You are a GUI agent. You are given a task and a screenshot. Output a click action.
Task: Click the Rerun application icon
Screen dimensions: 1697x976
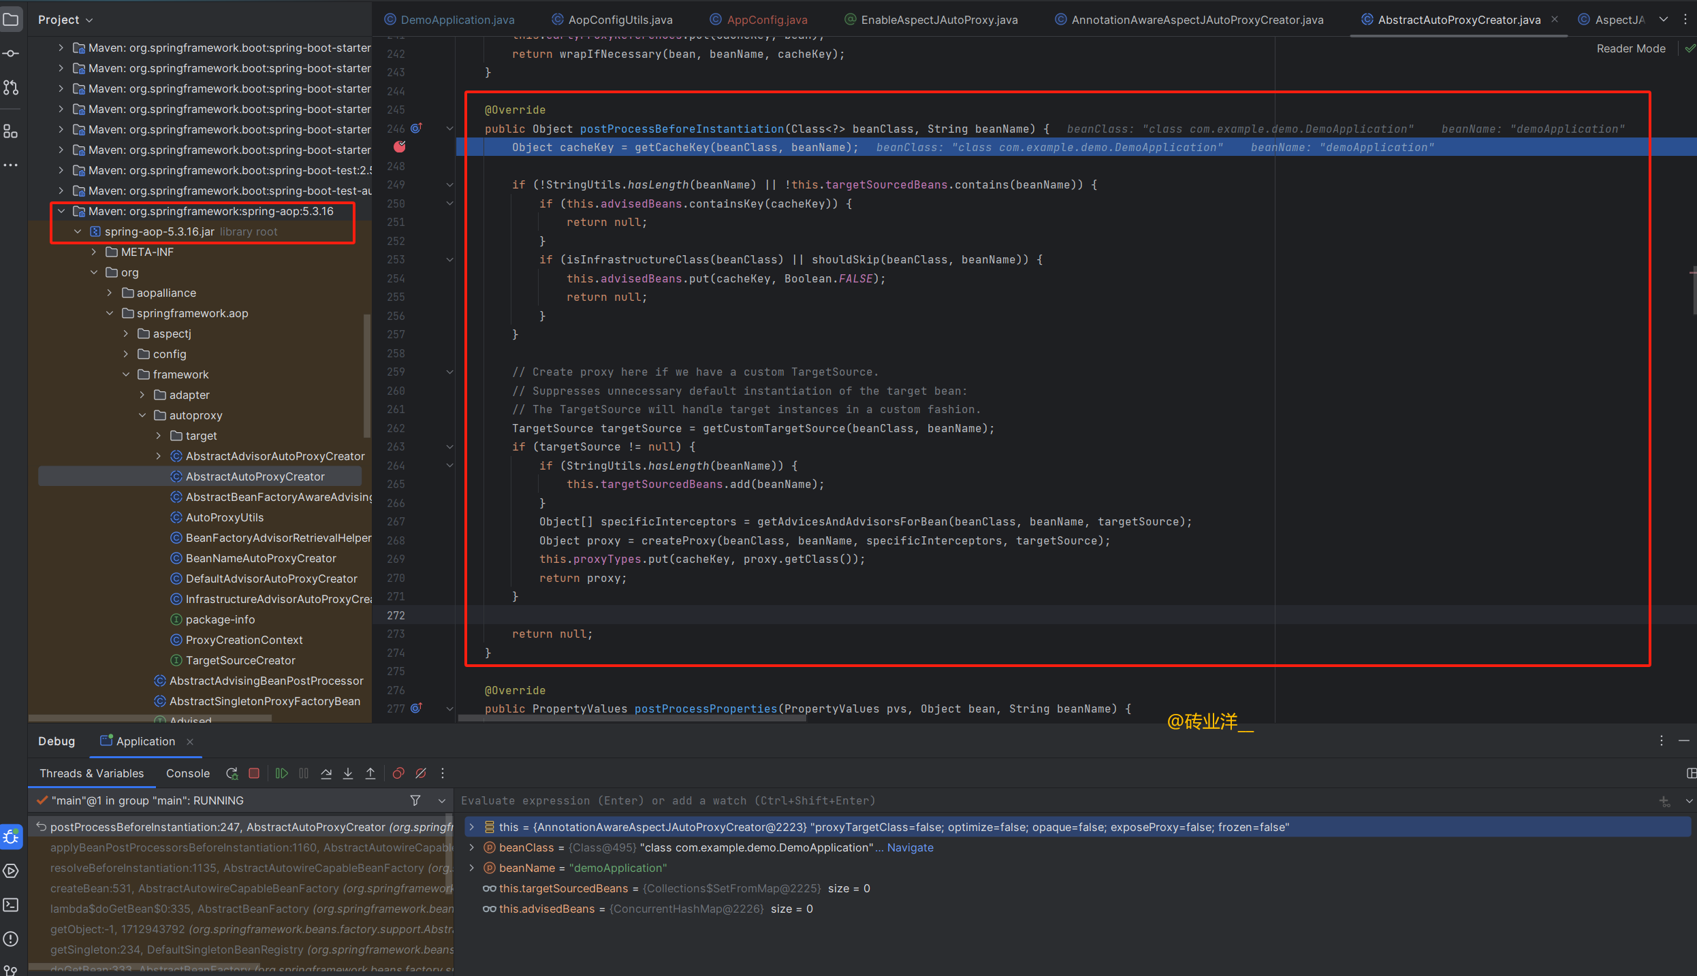point(229,772)
